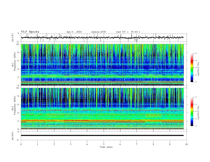Click the "8" kHz tick on ch.1 axis
This screenshot has height=162, width=210.
tap(19, 52)
